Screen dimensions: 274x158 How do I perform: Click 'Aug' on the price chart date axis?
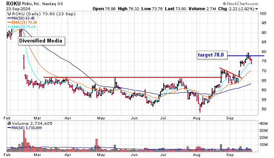pyautogui.click(x=196, y=118)
